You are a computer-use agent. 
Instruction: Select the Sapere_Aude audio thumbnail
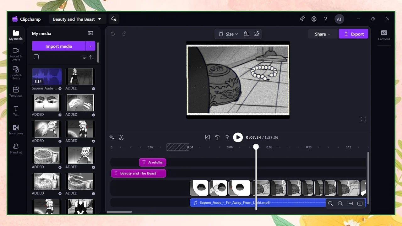(x=47, y=77)
